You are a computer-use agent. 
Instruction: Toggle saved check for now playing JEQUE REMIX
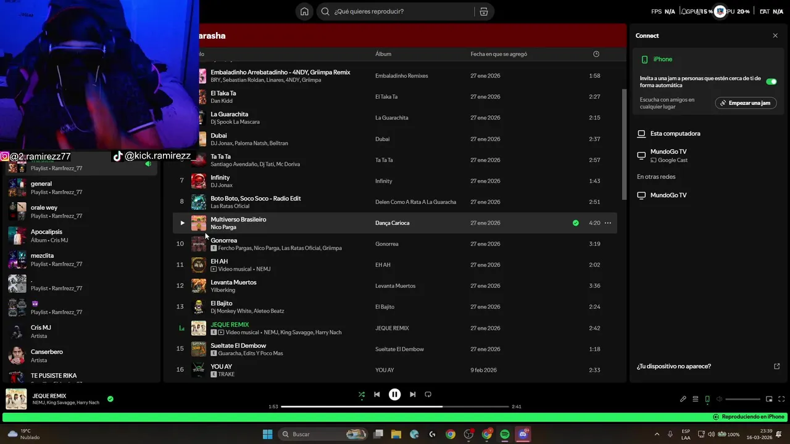tap(110, 399)
